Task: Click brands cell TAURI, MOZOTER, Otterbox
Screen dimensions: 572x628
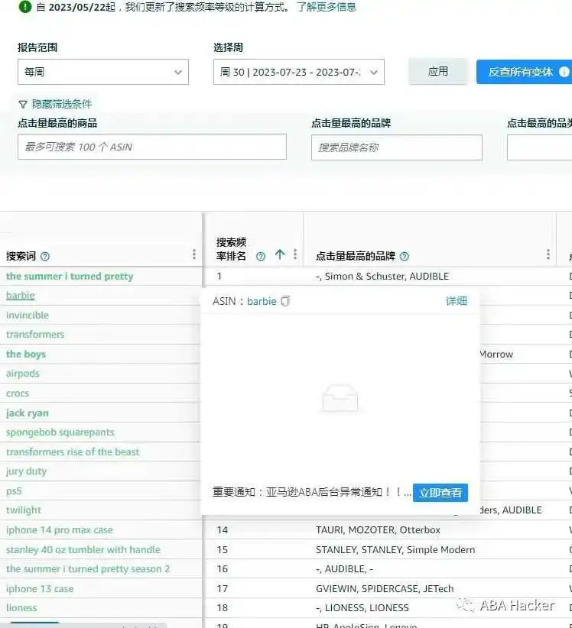Action: [378, 530]
